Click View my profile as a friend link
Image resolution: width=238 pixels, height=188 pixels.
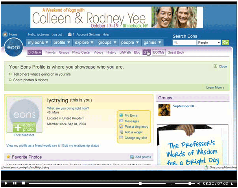tap(33, 145)
